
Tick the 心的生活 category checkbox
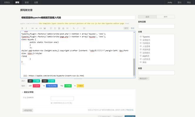click(141, 59)
